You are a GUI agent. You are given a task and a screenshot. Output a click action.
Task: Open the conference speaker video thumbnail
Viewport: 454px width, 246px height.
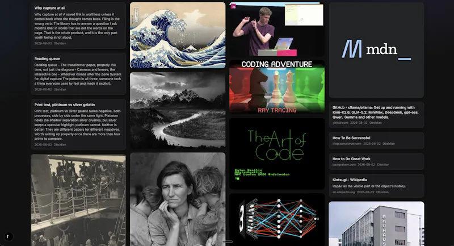click(277, 30)
